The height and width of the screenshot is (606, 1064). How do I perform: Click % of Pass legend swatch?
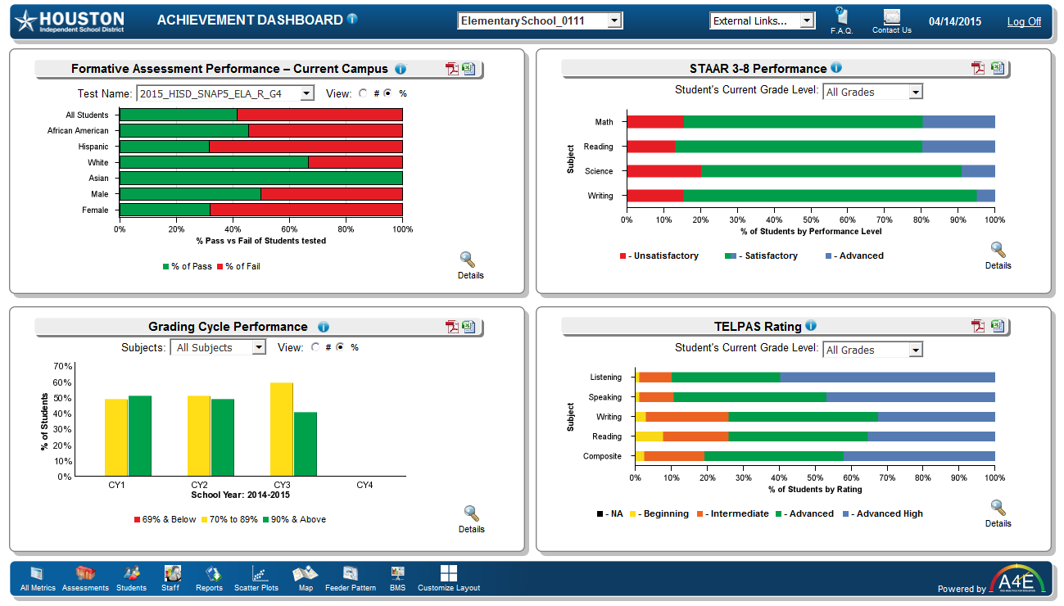166,266
